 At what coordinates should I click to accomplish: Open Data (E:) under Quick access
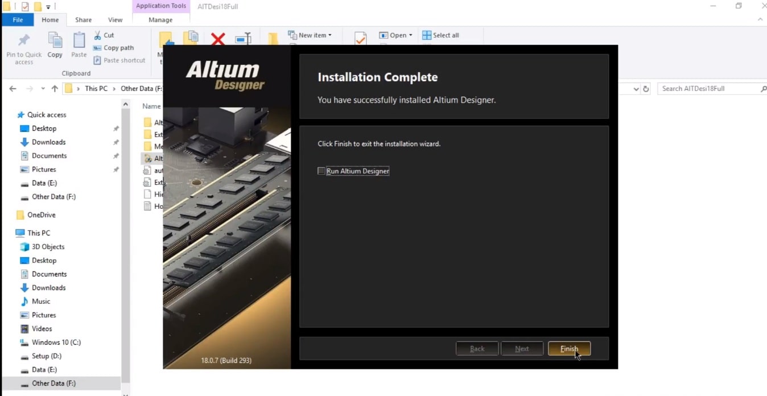[44, 183]
